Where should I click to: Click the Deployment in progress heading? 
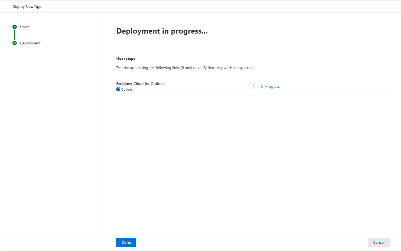[162, 31]
